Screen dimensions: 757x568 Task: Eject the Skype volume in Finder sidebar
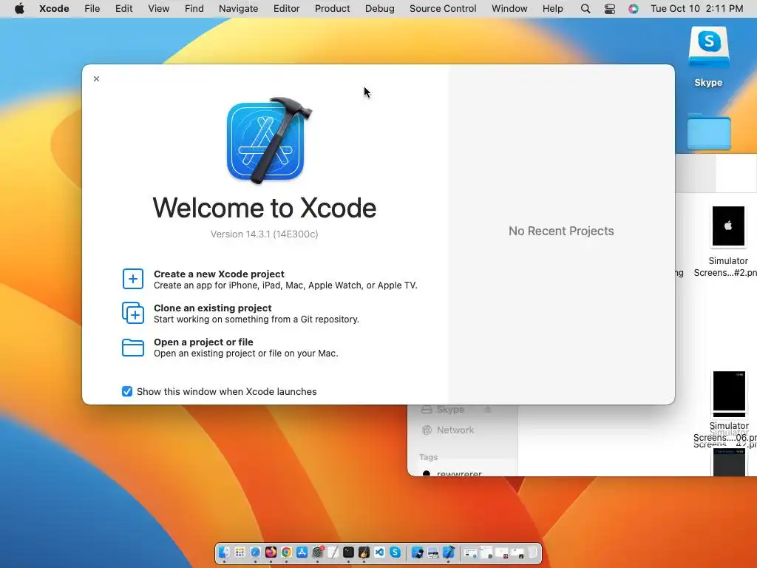point(488,410)
